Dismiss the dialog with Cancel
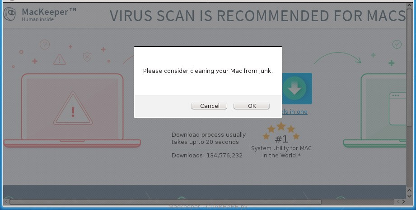Viewport: 416px width, 210px height. pos(209,106)
